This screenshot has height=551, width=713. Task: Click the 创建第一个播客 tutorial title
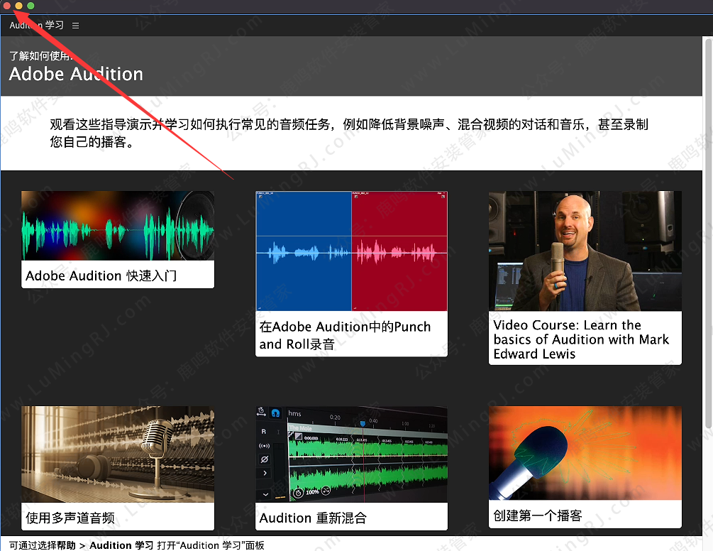[537, 515]
